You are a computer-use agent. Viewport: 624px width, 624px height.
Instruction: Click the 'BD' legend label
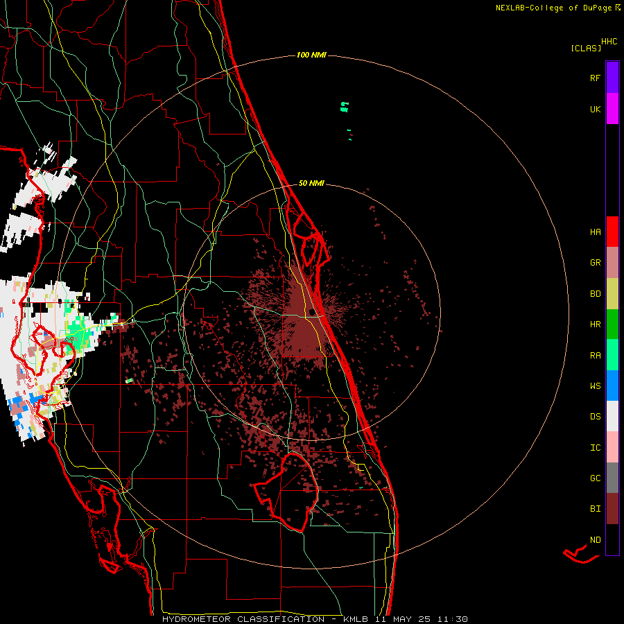[595, 294]
